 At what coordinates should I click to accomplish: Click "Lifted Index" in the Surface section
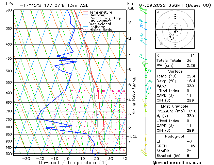pos(168,91)
